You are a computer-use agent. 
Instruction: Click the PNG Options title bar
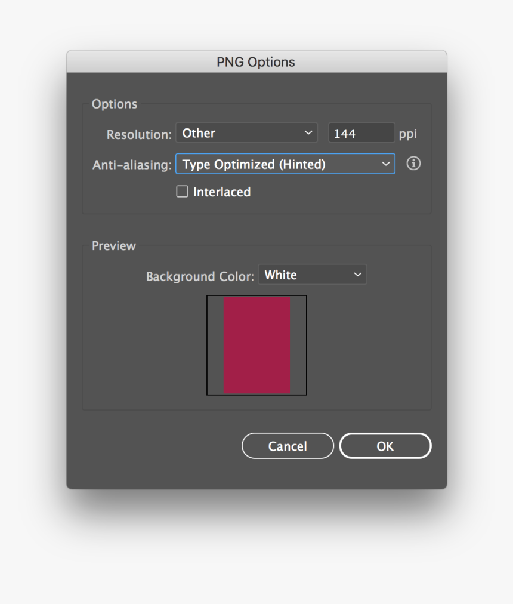click(256, 61)
